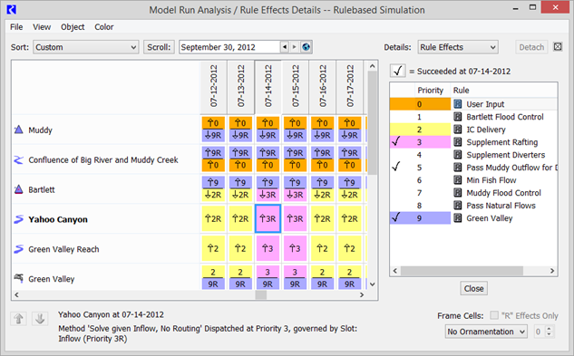Click the move-up arrow icon at the bottom left
The width and height of the screenshot is (574, 356).
pyautogui.click(x=19, y=319)
